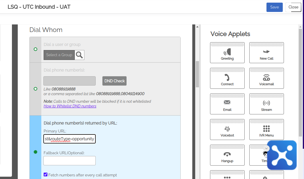Select the Dial a user or group option
Image resolution: width=304 pixels, height=179 pixels.
[35, 49]
